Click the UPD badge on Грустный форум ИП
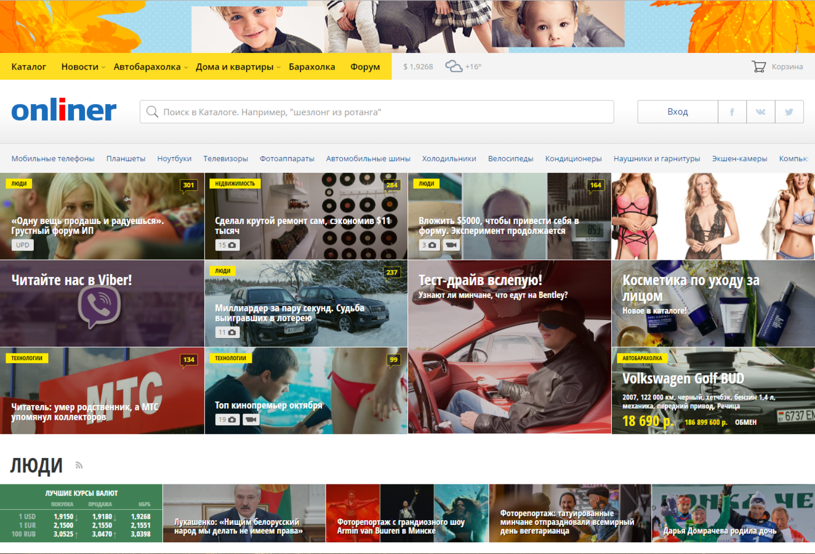815x554 pixels. tap(23, 245)
